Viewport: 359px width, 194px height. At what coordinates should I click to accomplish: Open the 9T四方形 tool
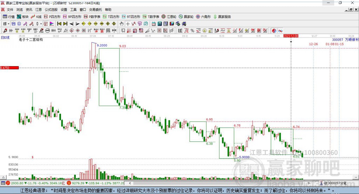(x=131, y=17)
